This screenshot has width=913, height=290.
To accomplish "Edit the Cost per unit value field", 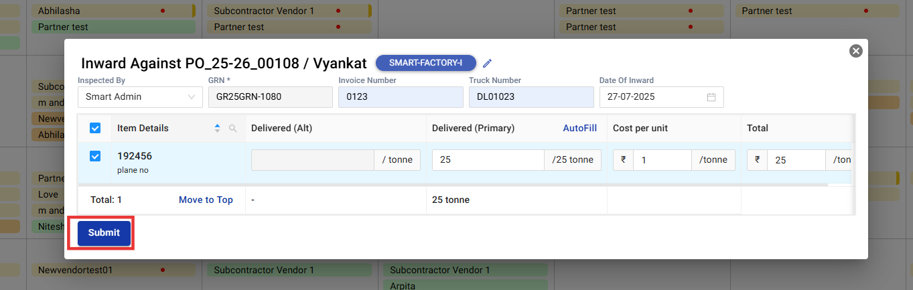I will 661,160.
